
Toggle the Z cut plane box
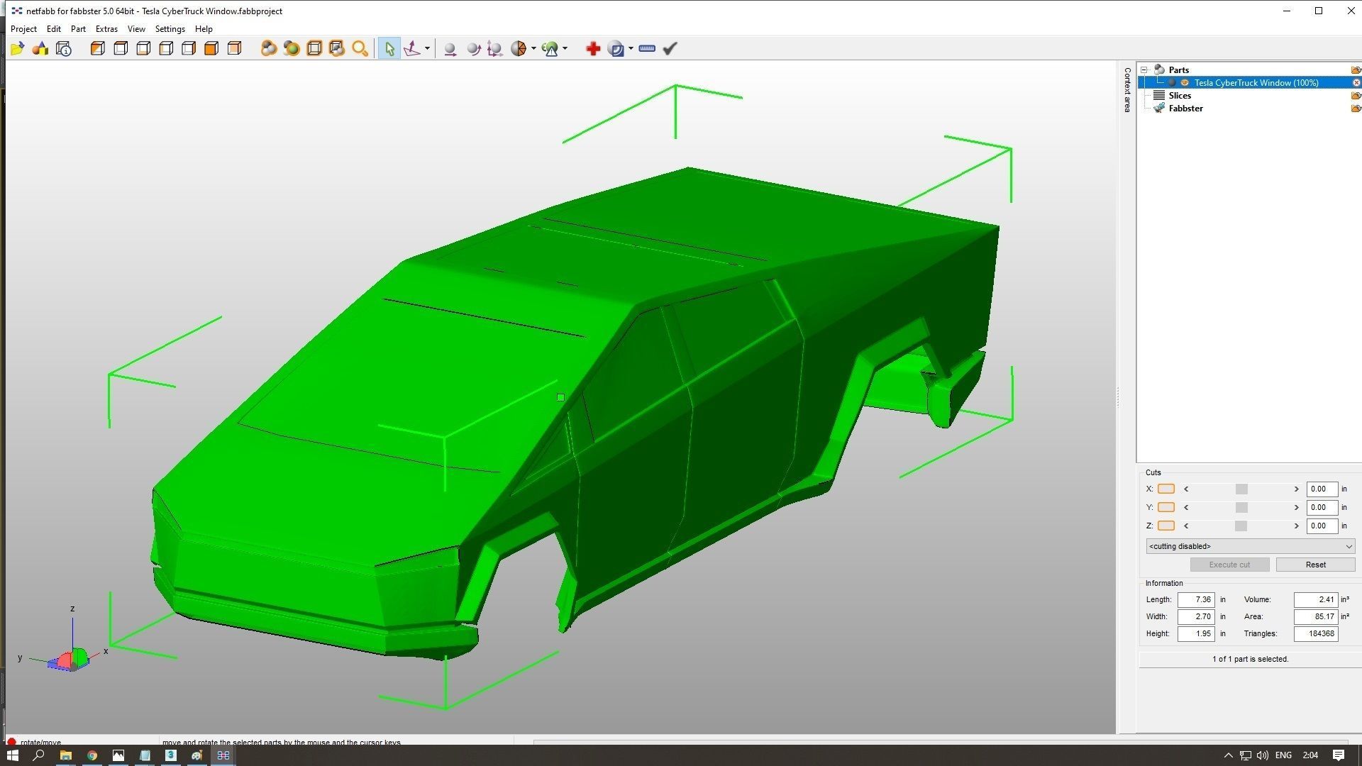[1166, 526]
